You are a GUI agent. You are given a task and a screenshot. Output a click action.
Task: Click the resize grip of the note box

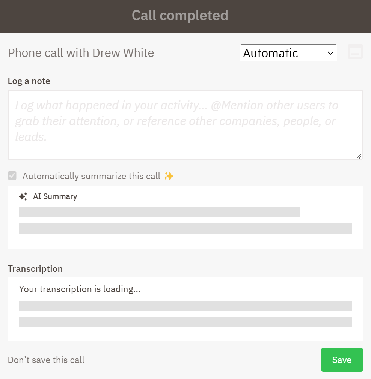pos(359,156)
